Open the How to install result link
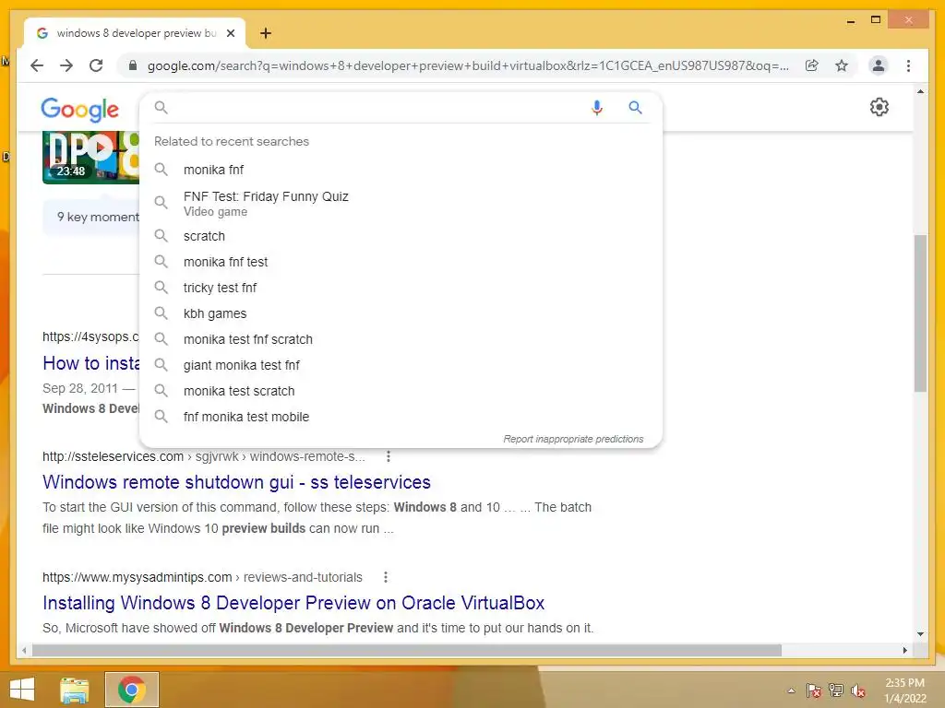This screenshot has height=708, width=945. point(91,363)
